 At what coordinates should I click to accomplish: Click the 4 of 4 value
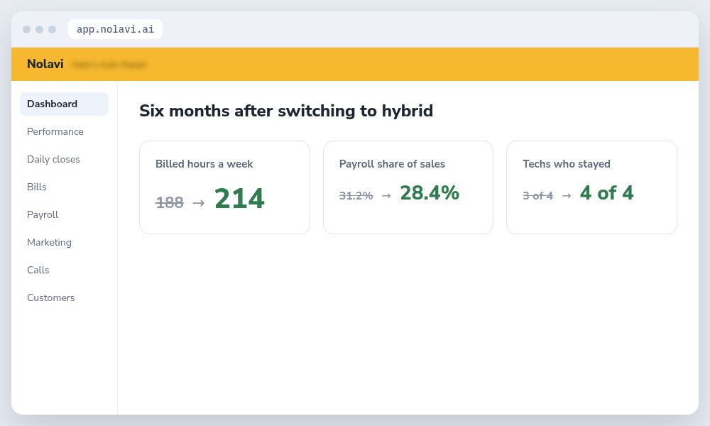coord(607,193)
